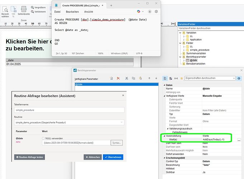Click Sichtbar property value Ja

(204, 172)
